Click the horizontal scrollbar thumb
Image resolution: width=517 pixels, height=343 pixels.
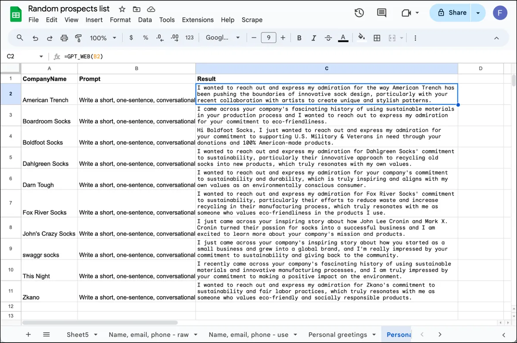(x=100, y=322)
